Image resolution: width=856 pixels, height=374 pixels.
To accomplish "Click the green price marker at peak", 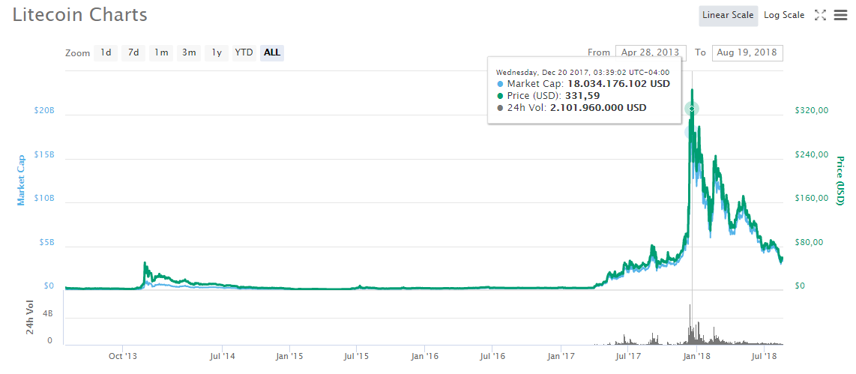I will click(693, 109).
